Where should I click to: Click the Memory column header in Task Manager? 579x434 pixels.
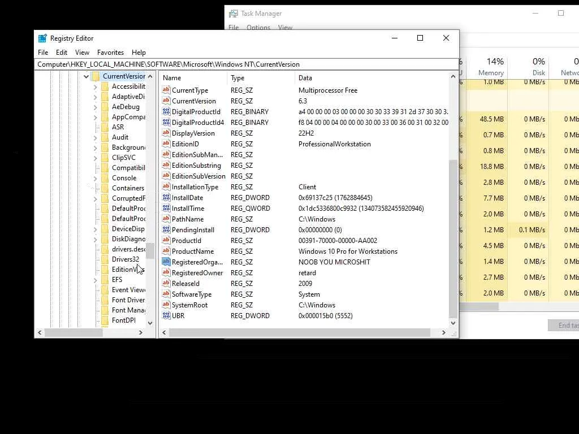click(487, 67)
